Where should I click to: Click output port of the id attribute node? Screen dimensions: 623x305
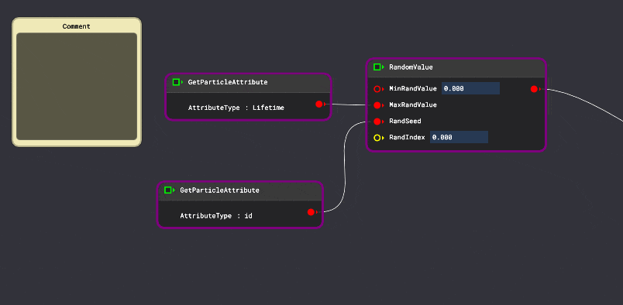coord(312,212)
